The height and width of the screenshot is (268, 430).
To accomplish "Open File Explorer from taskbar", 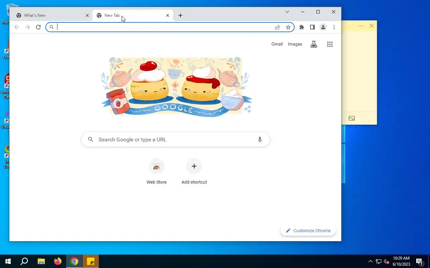I will pos(41,261).
